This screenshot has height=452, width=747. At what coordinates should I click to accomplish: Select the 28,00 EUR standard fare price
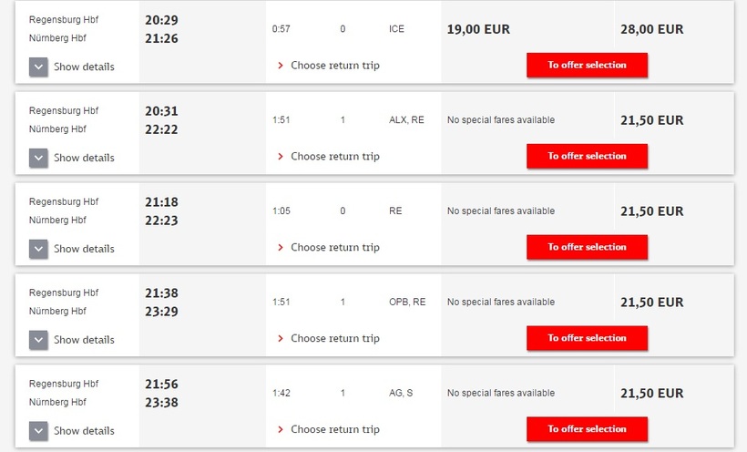(651, 29)
